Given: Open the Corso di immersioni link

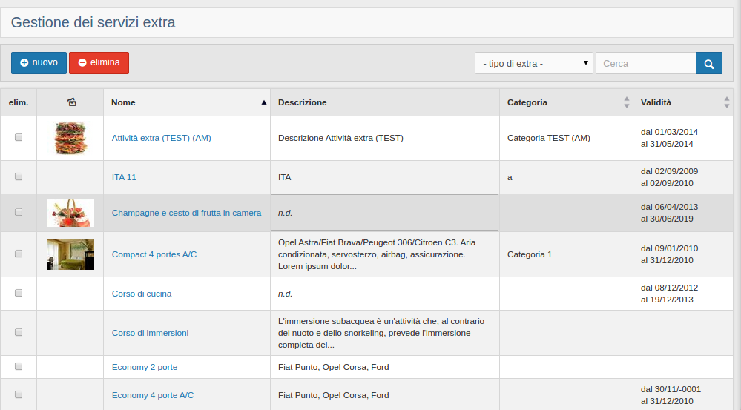Looking at the screenshot, I should pyautogui.click(x=150, y=333).
